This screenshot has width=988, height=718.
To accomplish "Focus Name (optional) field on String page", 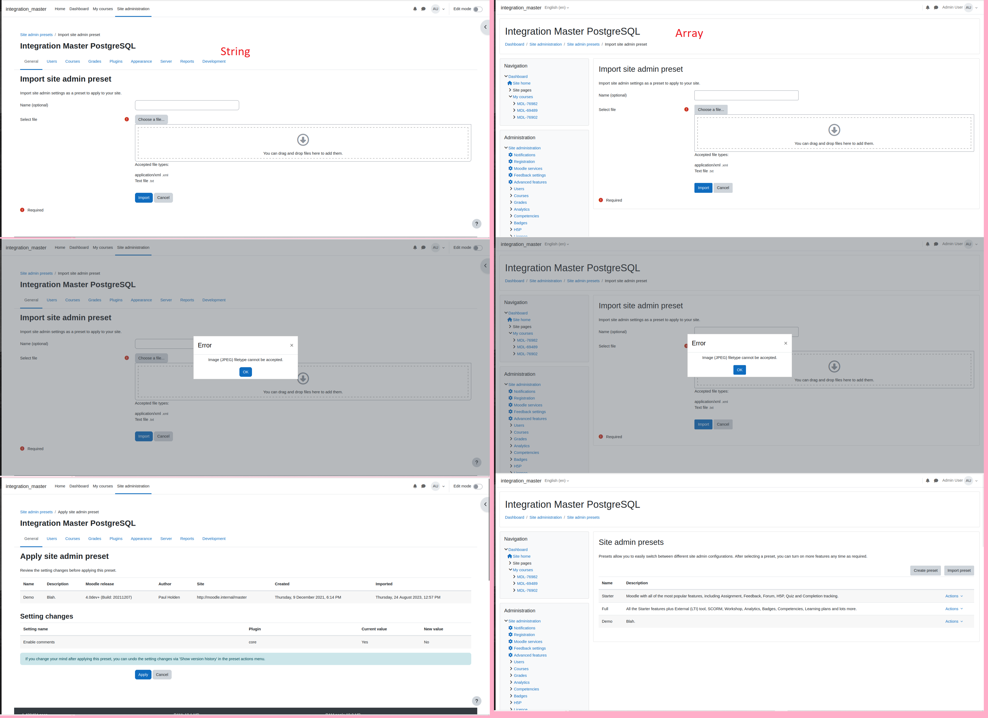I will coord(187,105).
